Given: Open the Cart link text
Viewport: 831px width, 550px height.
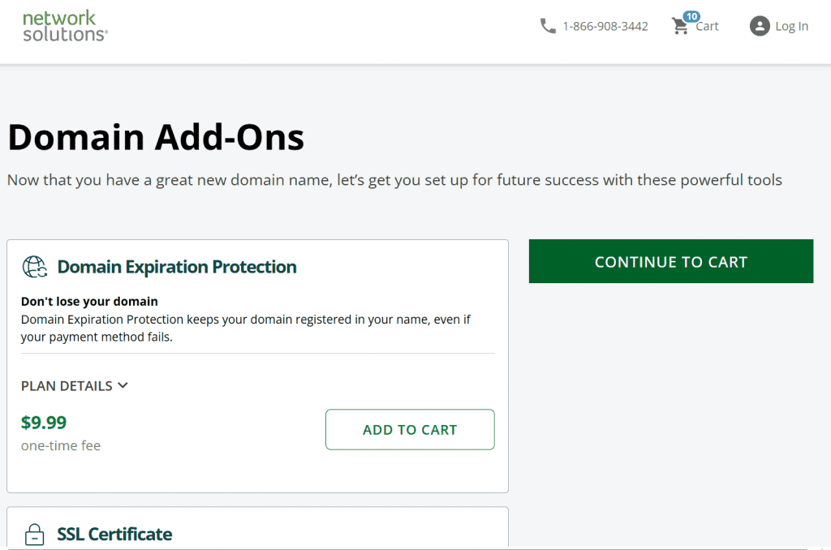Looking at the screenshot, I should (707, 27).
